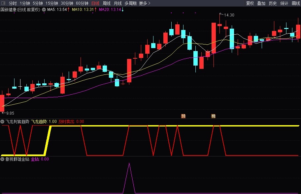The width and height of the screenshot is (301, 194).
Task: Click the 傲视群雄金钻 indicator name
Action: [17, 159]
